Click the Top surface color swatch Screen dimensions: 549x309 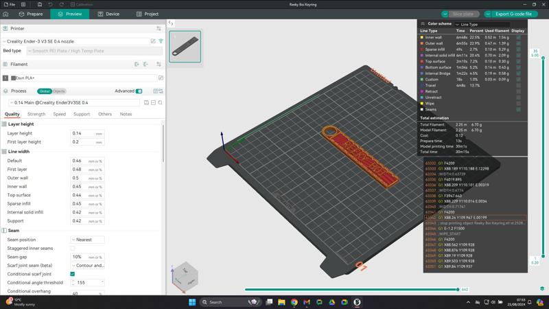422,61
